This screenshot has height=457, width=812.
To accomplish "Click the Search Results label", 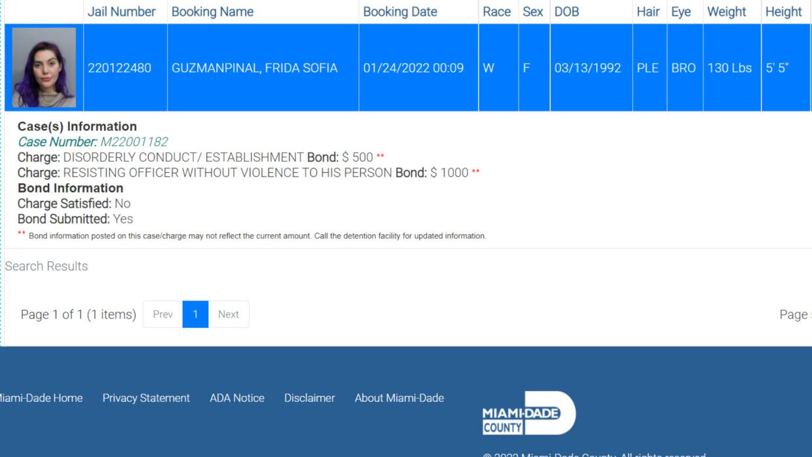I will [x=46, y=266].
